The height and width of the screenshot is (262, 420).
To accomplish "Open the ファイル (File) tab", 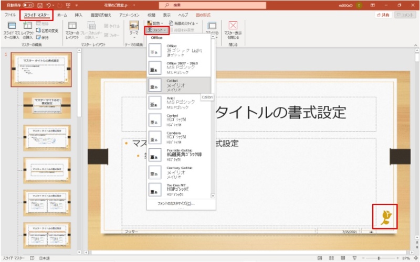I will [10, 15].
